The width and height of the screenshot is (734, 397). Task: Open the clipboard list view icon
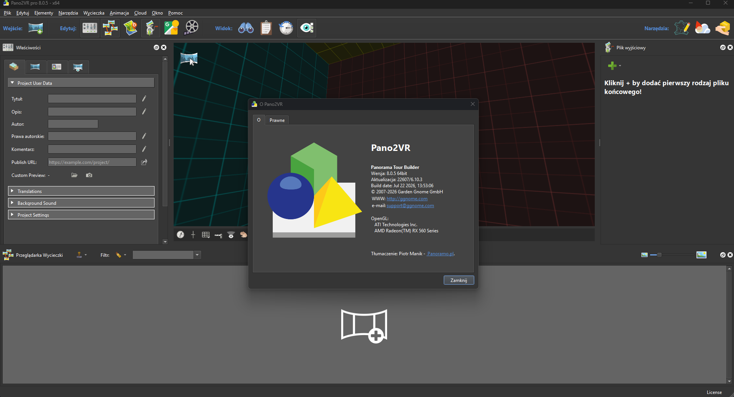coord(266,28)
